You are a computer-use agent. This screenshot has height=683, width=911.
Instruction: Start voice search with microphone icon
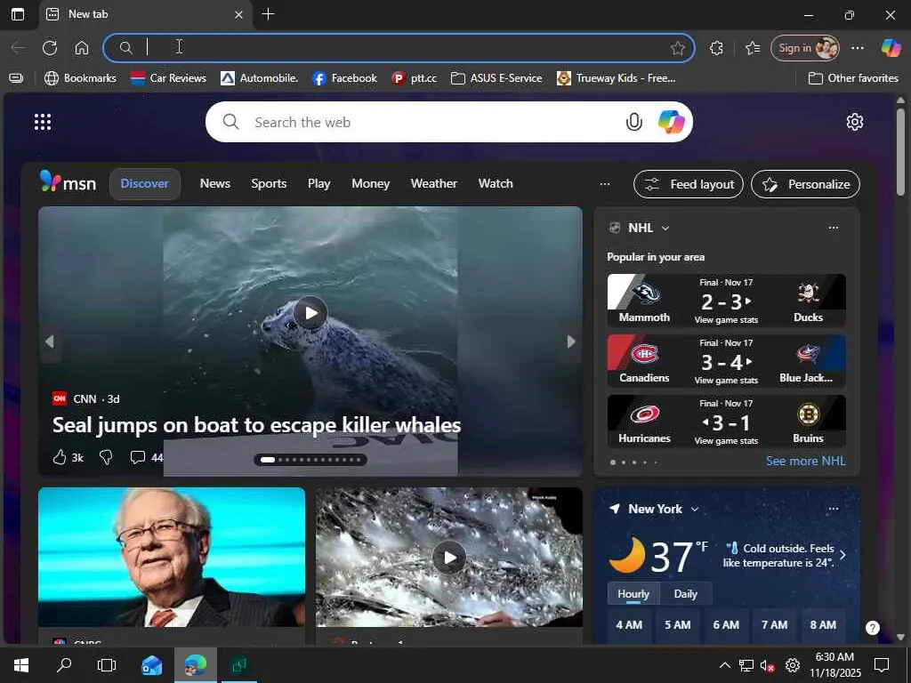pos(633,122)
